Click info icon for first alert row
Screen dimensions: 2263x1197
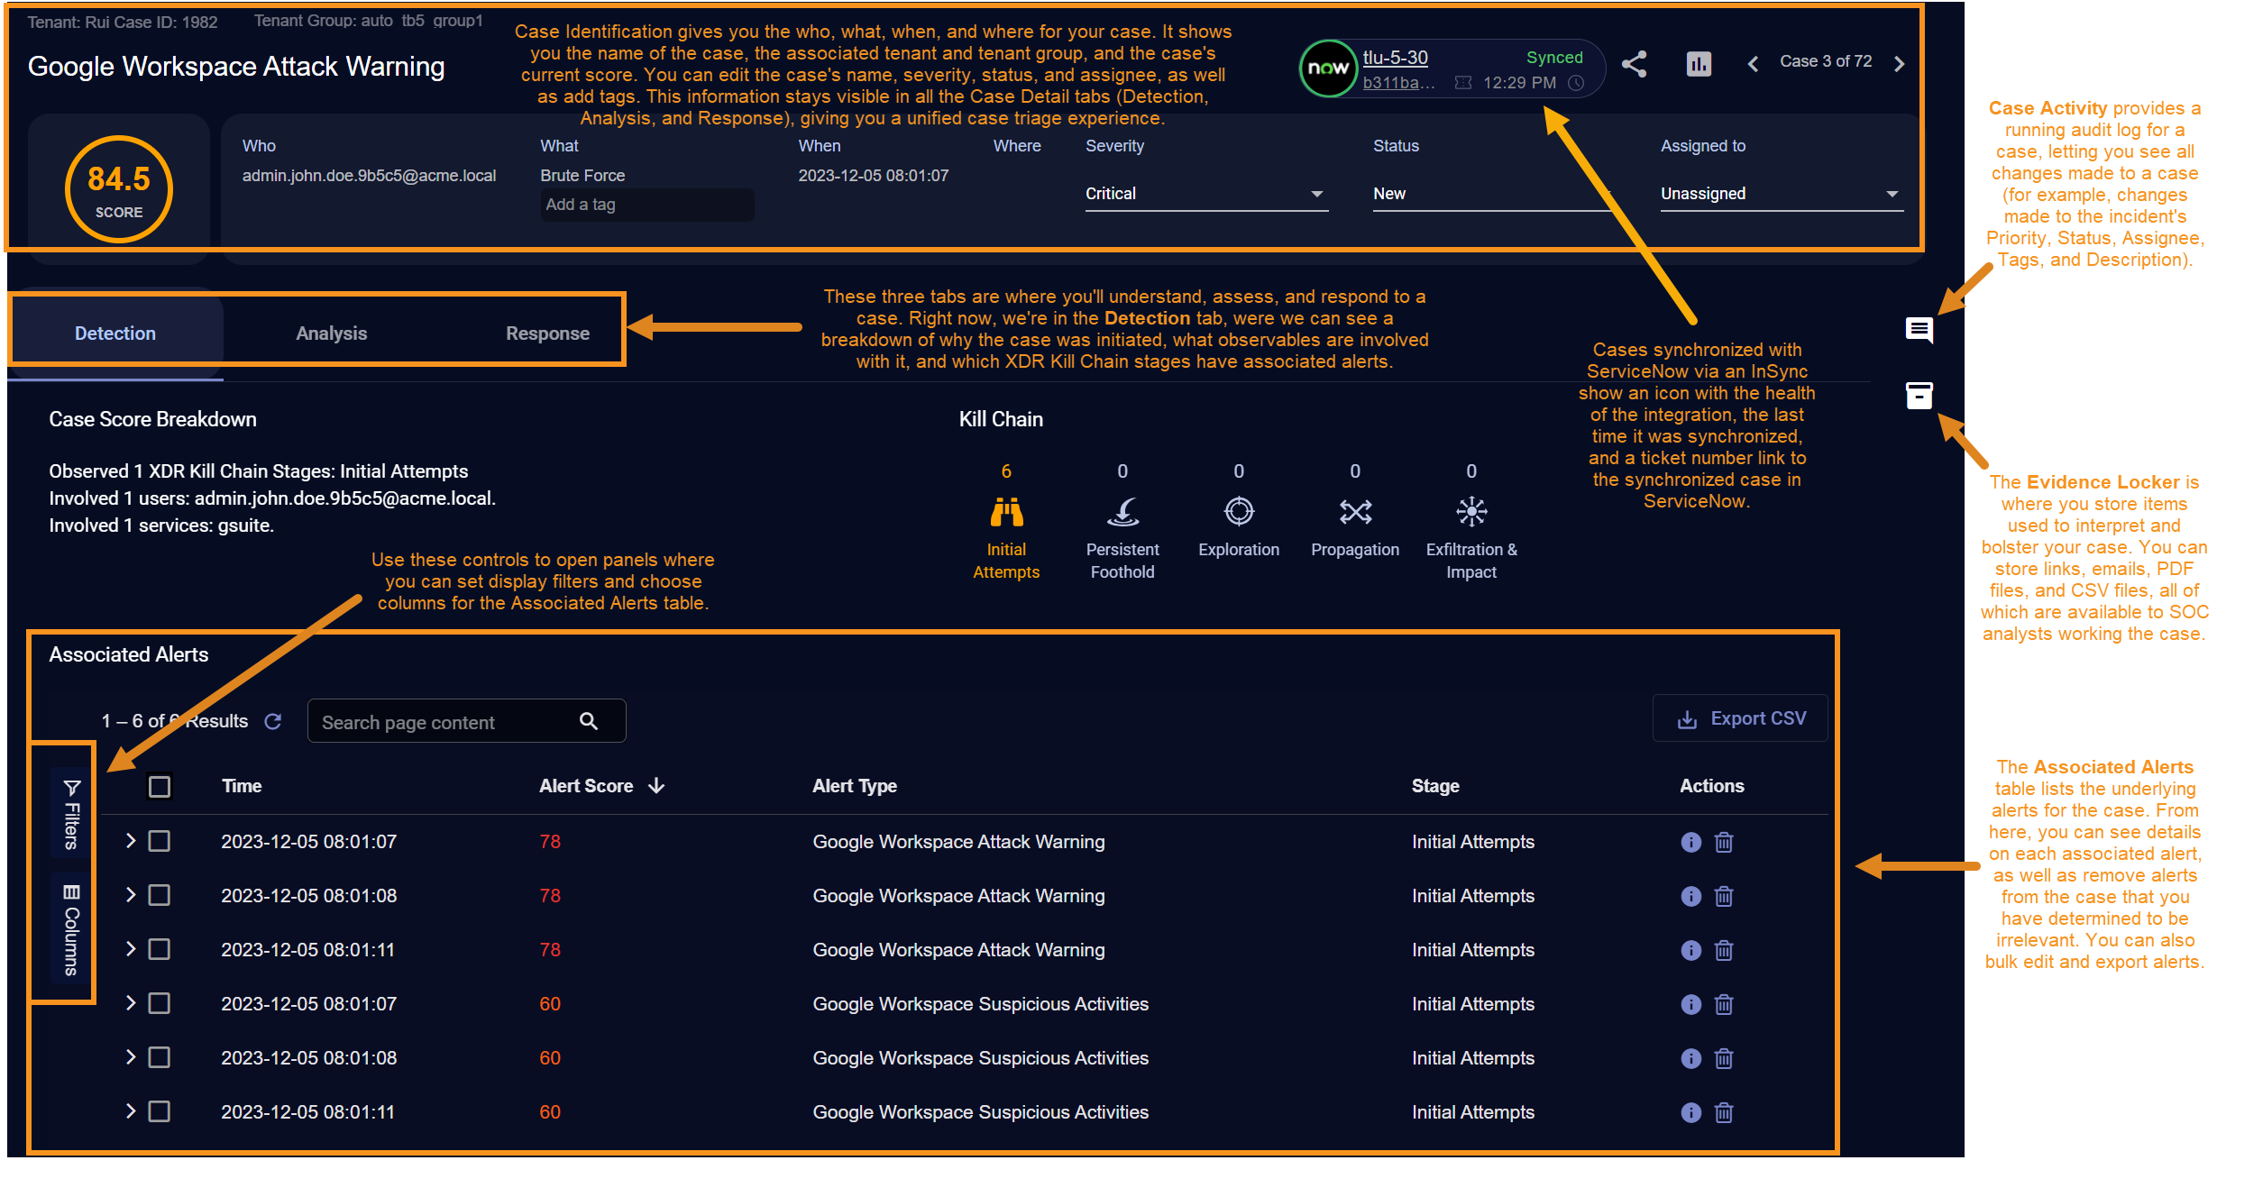coord(1690,842)
